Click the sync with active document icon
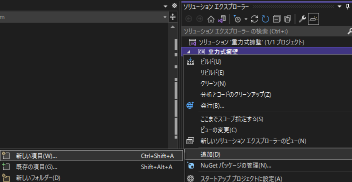Viewport: 352px width, 182px height. pos(254,19)
